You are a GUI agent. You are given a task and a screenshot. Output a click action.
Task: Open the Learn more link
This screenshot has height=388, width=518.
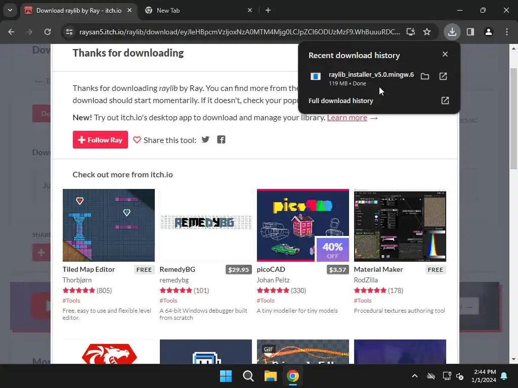click(x=347, y=117)
